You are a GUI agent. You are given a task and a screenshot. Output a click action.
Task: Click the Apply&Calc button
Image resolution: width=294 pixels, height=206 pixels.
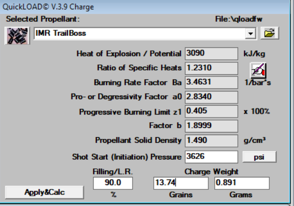(x=45, y=192)
